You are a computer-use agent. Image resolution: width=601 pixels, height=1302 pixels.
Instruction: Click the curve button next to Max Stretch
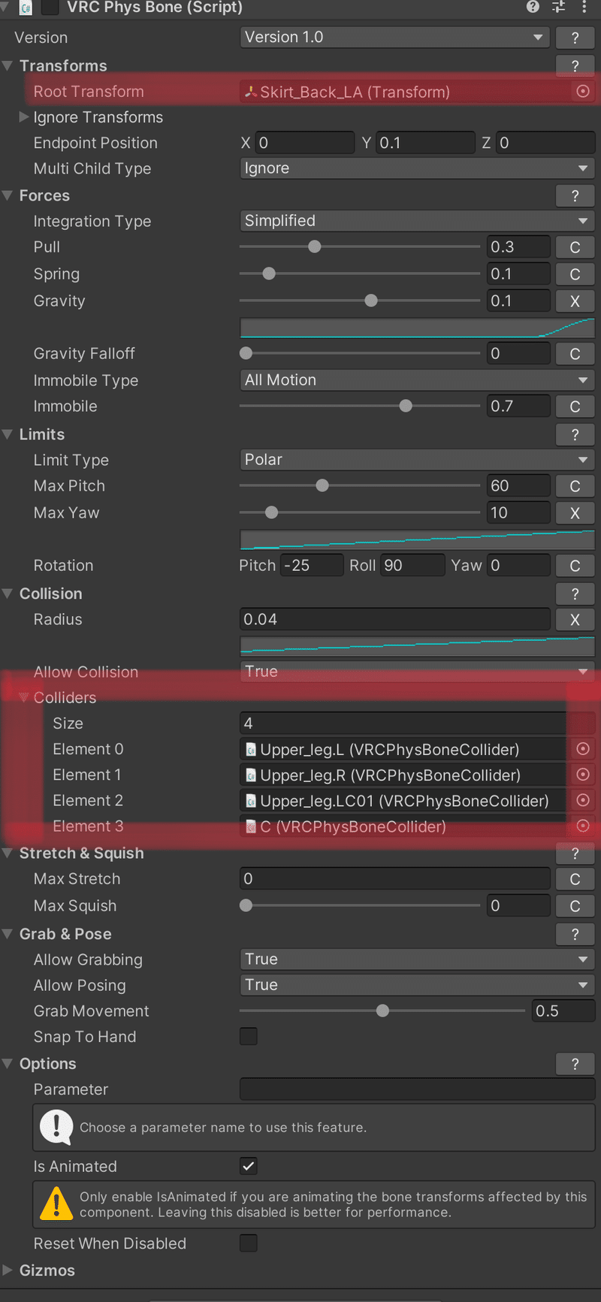click(575, 879)
